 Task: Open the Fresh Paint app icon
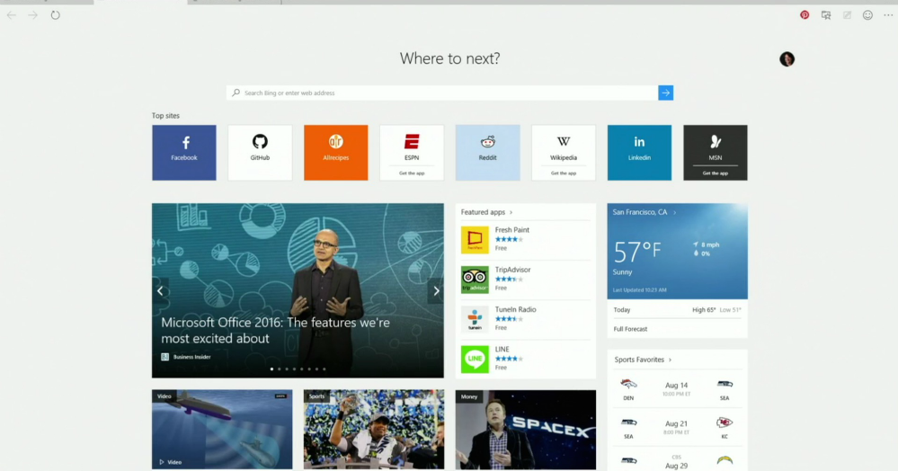point(475,239)
